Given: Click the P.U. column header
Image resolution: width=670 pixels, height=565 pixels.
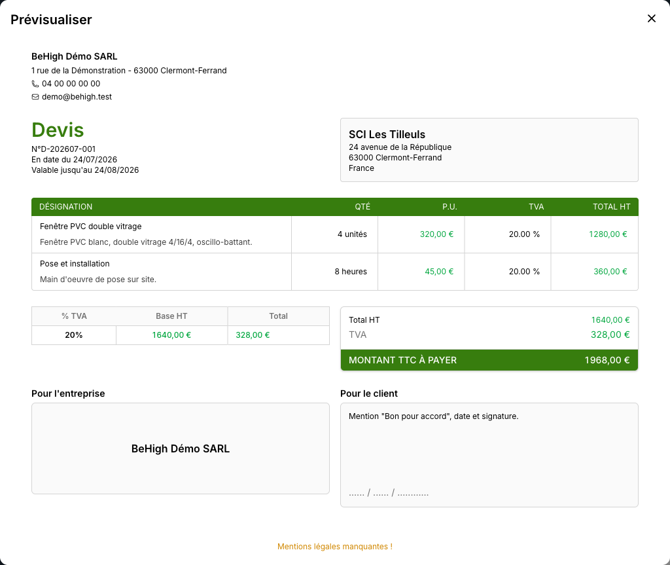Looking at the screenshot, I should tap(450, 207).
